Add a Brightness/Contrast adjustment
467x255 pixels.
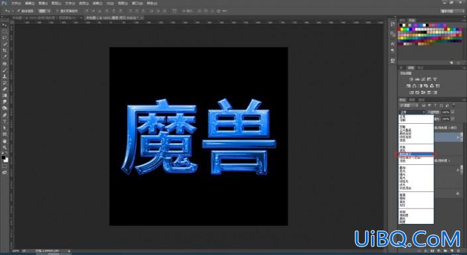coord(411,79)
